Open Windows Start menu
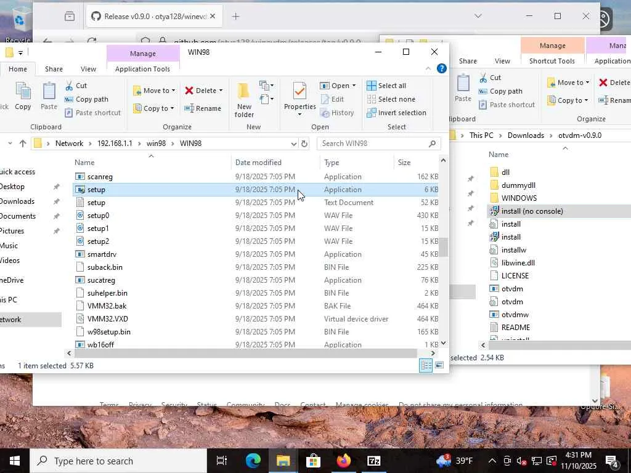Screen dimensions: 631x473 pos(15,461)
